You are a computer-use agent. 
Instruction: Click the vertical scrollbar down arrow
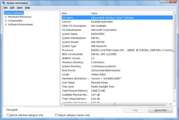[x=174, y=101]
